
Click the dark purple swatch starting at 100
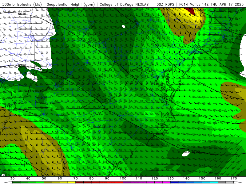click(x=127, y=182)
